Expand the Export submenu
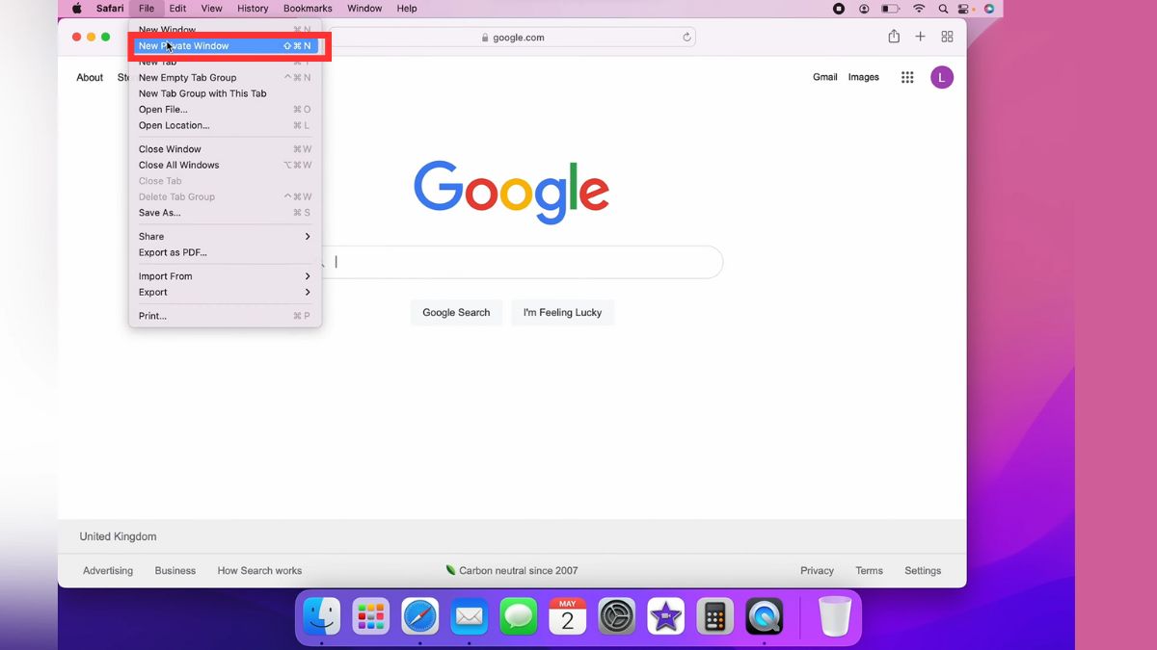The image size is (1157, 650). [225, 293]
